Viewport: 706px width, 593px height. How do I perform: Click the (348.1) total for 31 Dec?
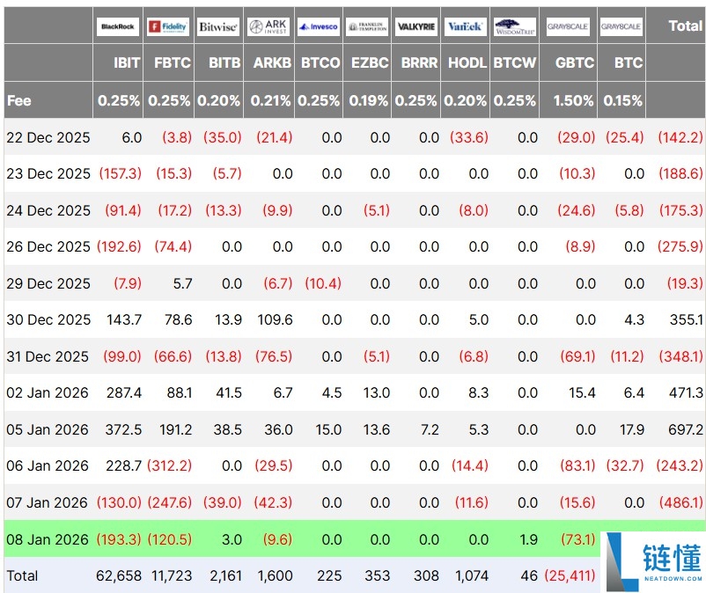click(x=680, y=356)
